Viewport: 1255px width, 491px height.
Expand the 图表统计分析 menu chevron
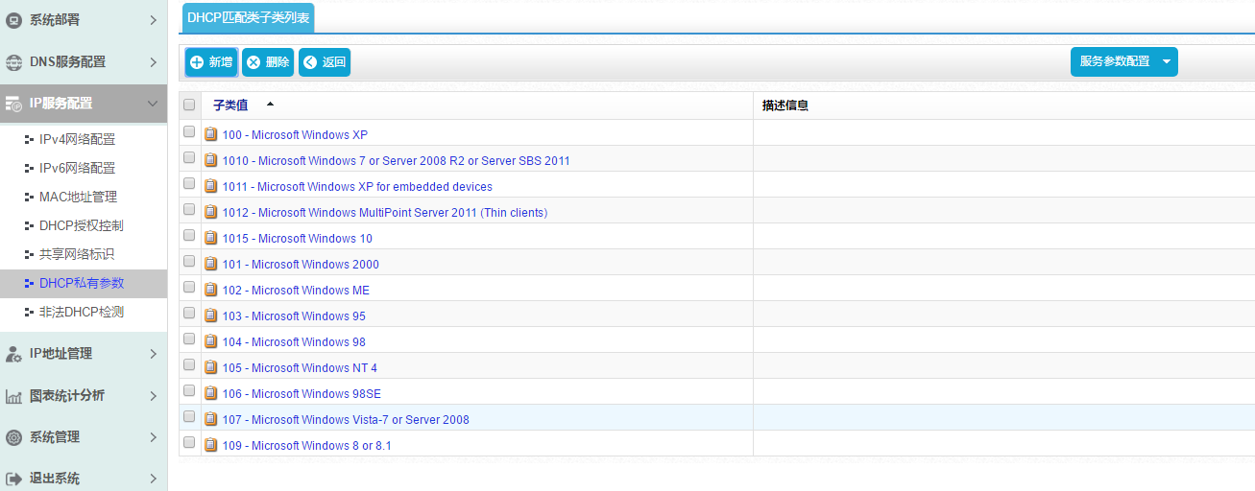[153, 396]
